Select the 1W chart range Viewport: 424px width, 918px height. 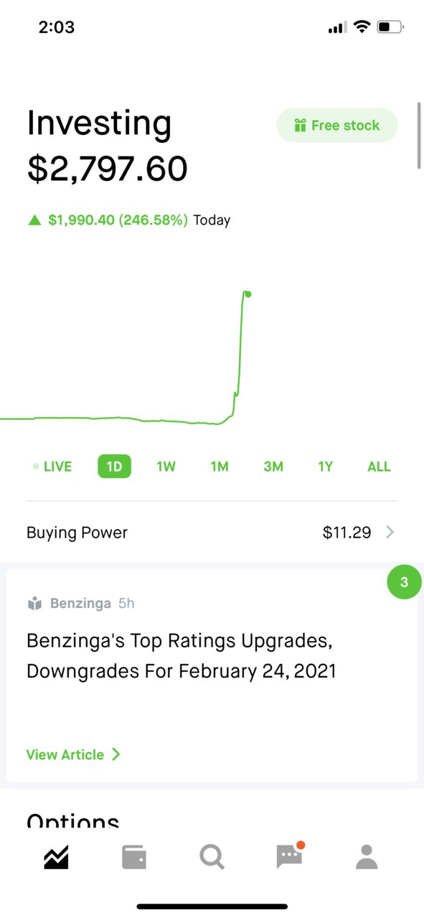click(166, 467)
